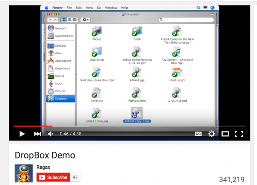
Task: Select JetBlue Online Booking pdf file
Action: [137, 51]
